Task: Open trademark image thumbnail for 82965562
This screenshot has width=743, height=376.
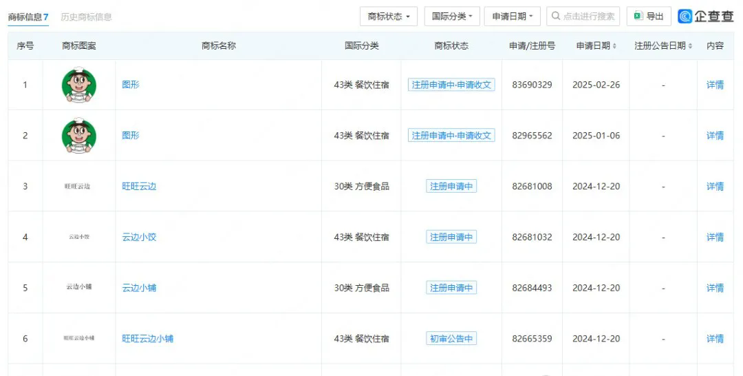Action: (x=79, y=136)
